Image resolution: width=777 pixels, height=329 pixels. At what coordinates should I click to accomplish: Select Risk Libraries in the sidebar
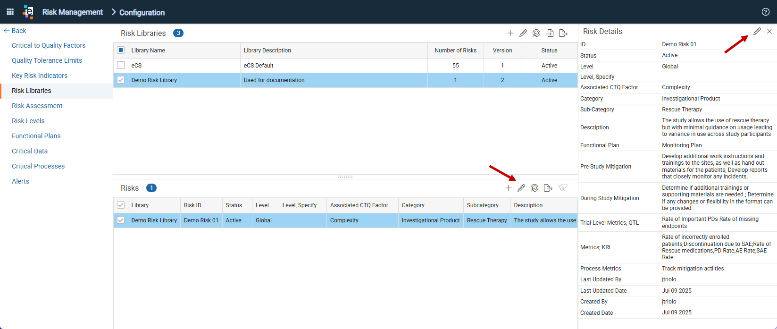(x=32, y=91)
